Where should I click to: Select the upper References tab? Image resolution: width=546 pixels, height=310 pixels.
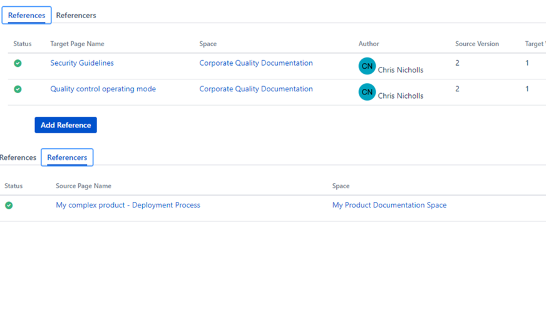pos(26,15)
